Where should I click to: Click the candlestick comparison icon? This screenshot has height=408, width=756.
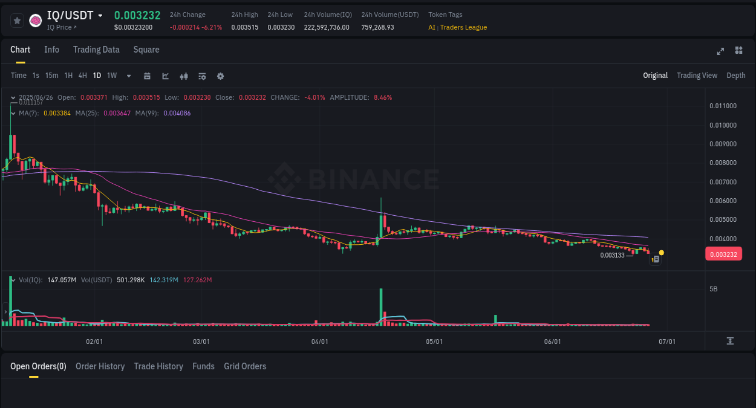coord(183,76)
